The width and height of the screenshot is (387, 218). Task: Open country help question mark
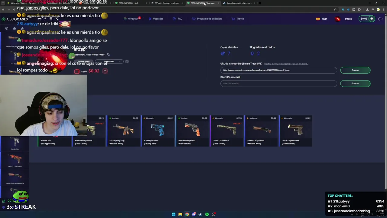click(x=127, y=61)
